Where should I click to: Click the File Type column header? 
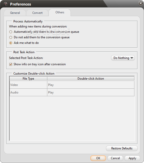pos(28,79)
